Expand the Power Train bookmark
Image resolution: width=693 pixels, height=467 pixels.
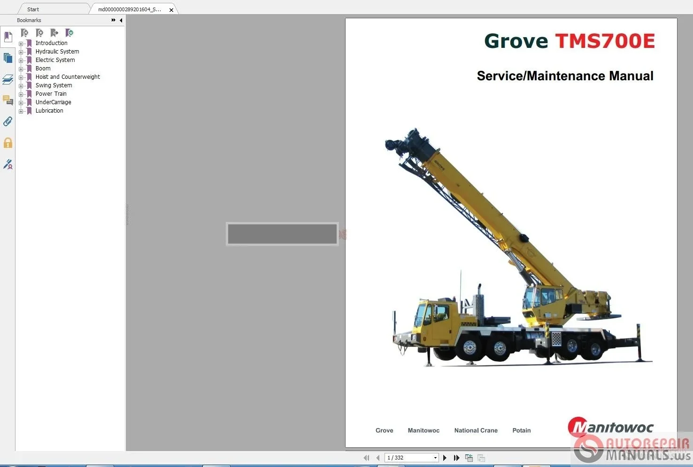click(21, 94)
